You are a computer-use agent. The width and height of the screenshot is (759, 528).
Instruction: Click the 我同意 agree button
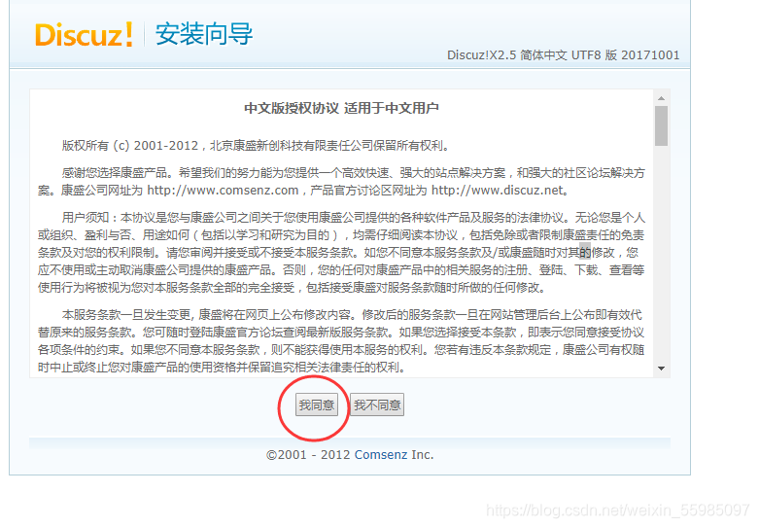tap(317, 405)
